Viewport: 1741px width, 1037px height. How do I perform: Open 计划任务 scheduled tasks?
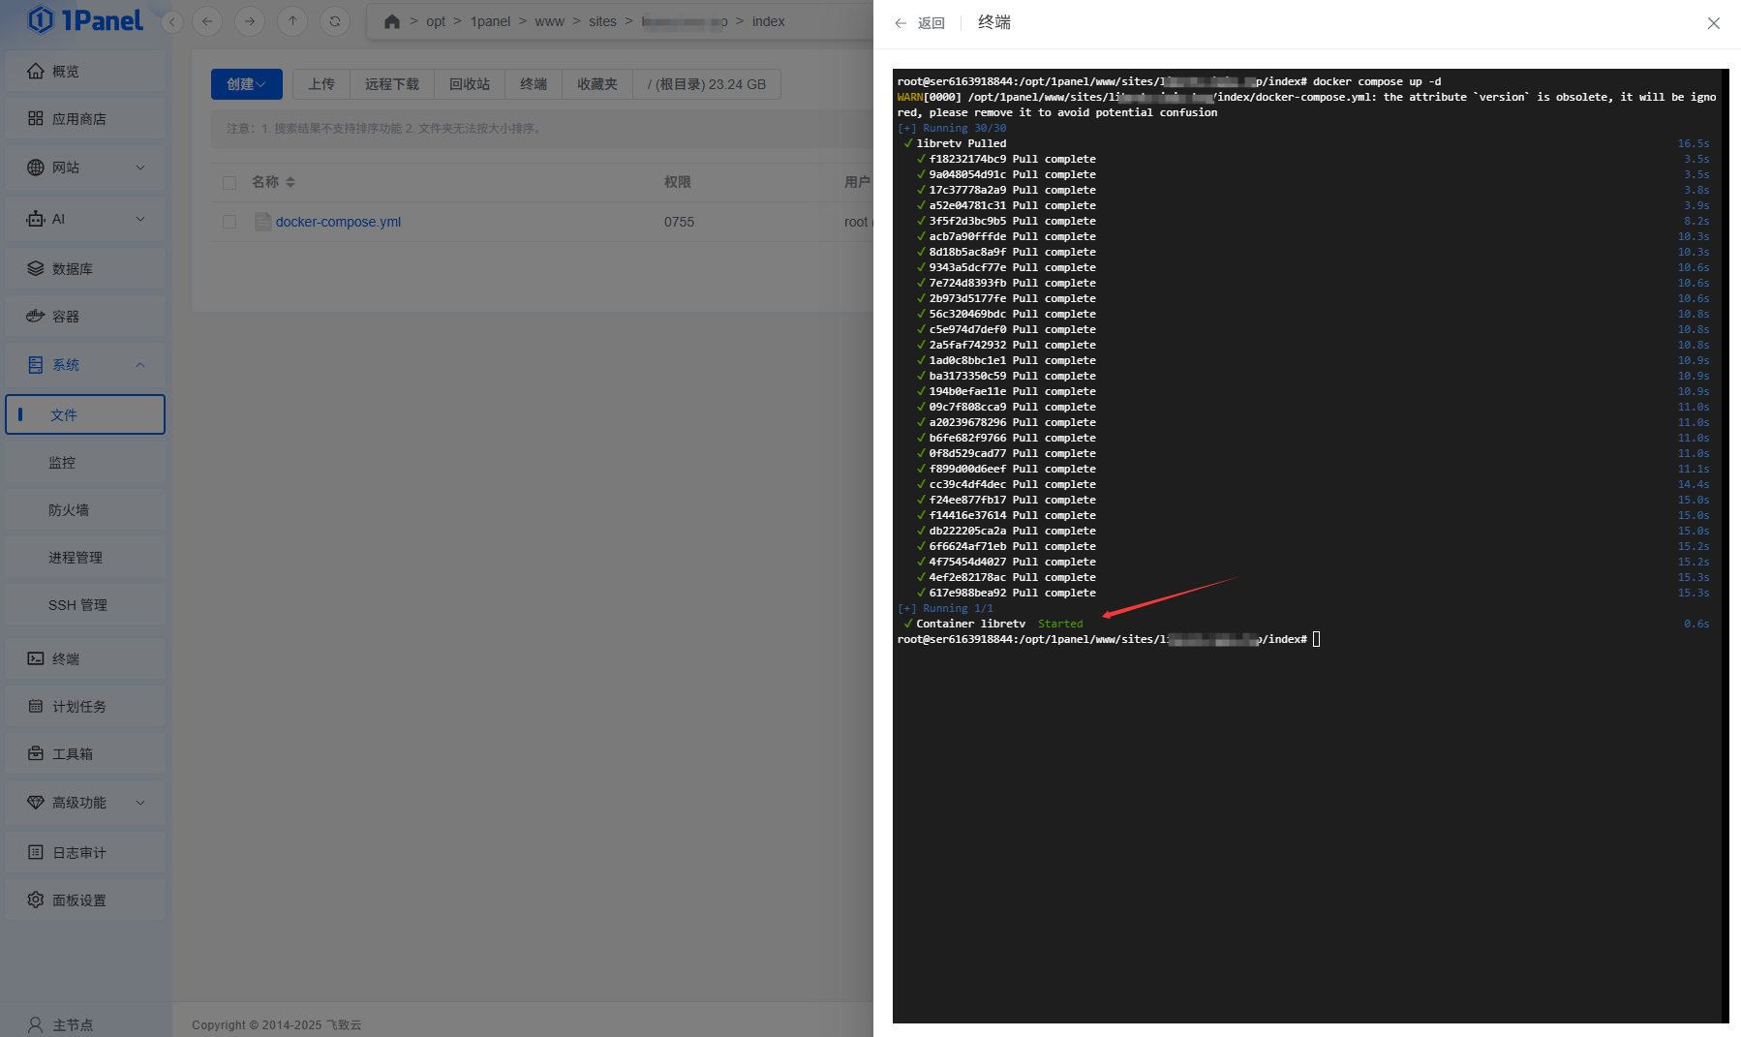pyautogui.click(x=85, y=707)
